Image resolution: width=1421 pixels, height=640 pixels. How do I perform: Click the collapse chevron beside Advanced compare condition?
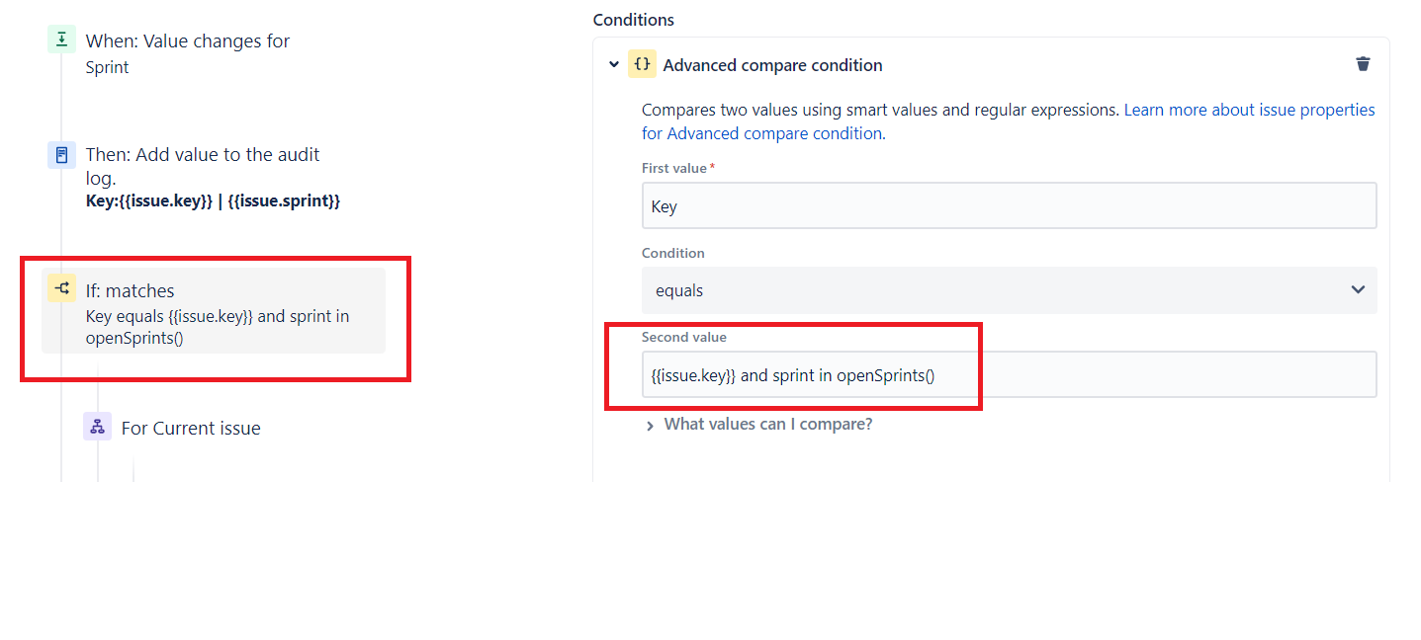[x=613, y=64]
